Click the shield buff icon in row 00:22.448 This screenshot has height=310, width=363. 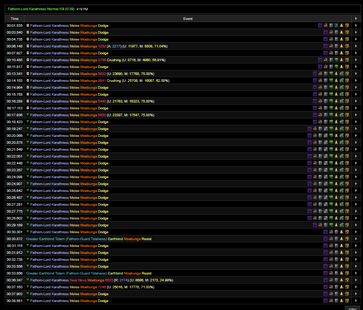[320, 163]
